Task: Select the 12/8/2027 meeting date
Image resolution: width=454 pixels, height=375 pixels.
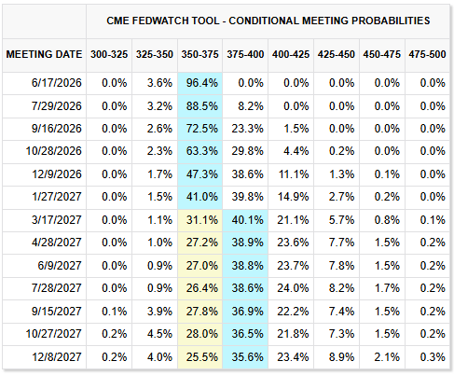Action: (x=57, y=357)
